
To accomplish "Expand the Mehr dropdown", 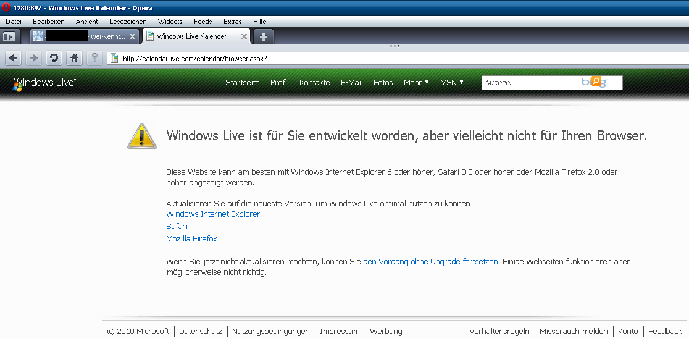I will point(416,83).
